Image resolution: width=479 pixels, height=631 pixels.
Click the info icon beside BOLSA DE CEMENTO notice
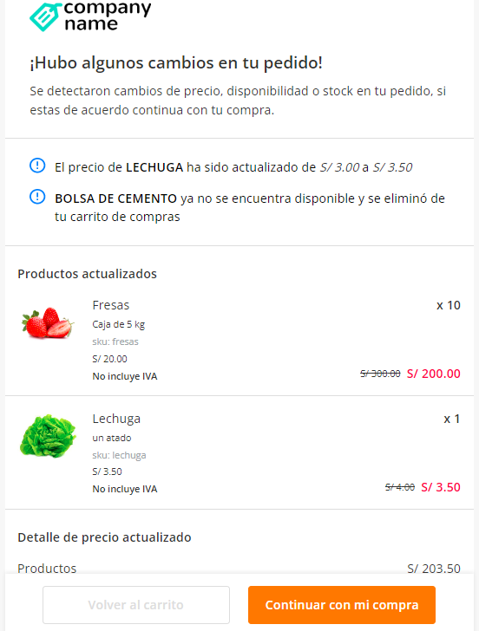click(37, 197)
